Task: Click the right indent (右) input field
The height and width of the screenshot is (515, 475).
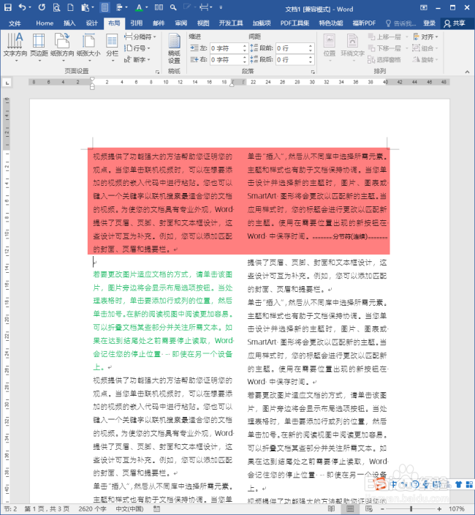Action: coord(228,59)
